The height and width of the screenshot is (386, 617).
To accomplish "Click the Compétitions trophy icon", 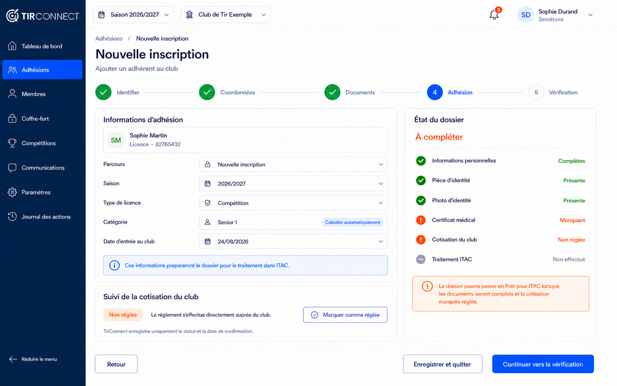I will 12,143.
